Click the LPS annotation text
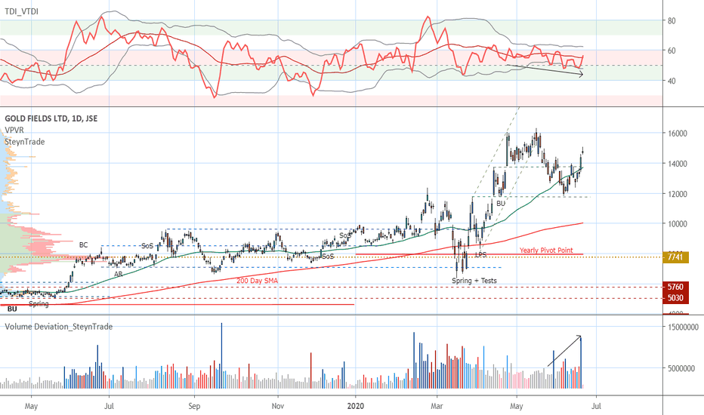Image resolution: width=704 pixels, height=415 pixels. [481, 254]
